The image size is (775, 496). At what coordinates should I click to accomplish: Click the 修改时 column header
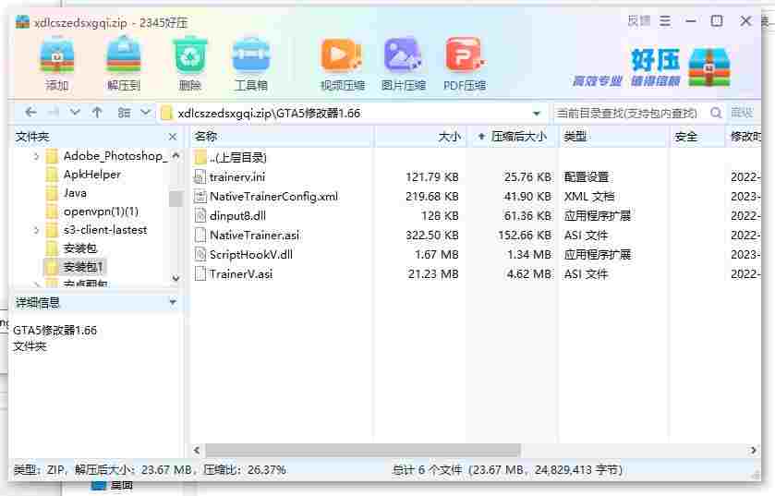(745, 137)
